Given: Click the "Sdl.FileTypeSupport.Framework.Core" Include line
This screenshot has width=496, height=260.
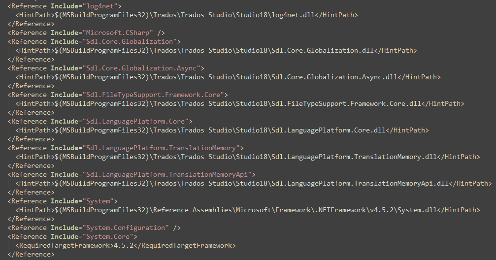Looking at the screenshot, I should 118,95.
